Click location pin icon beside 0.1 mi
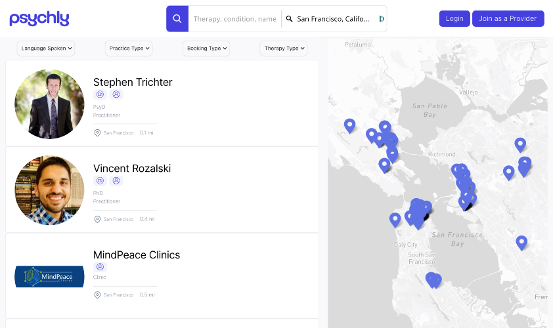This screenshot has height=328, width=553. 97,133
